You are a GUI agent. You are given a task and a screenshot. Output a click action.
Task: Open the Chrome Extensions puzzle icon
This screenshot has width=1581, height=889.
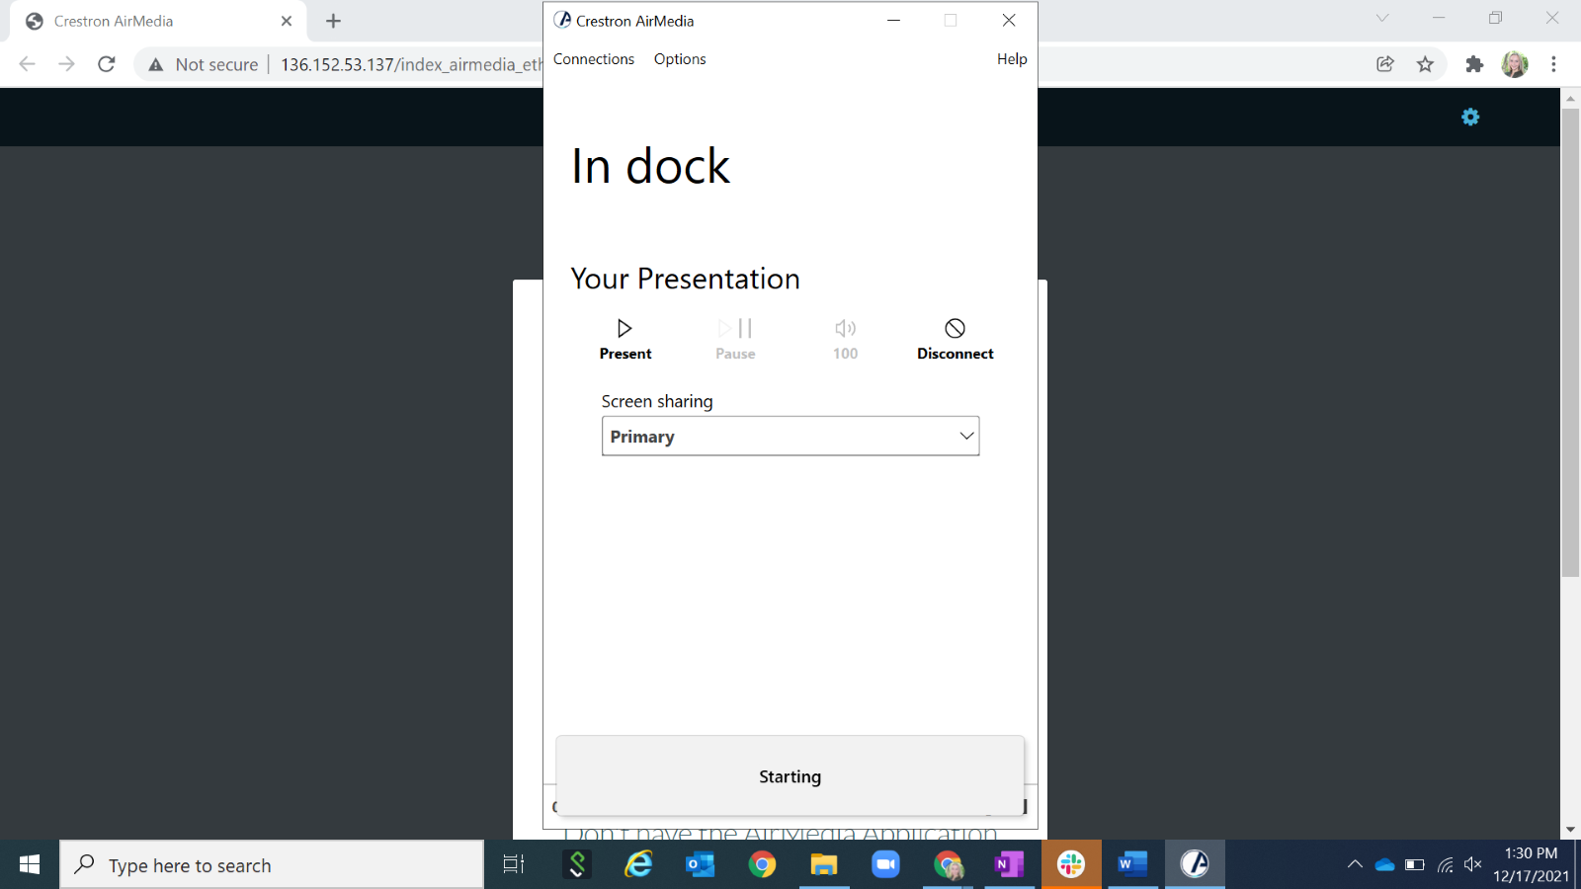pos(1474,64)
